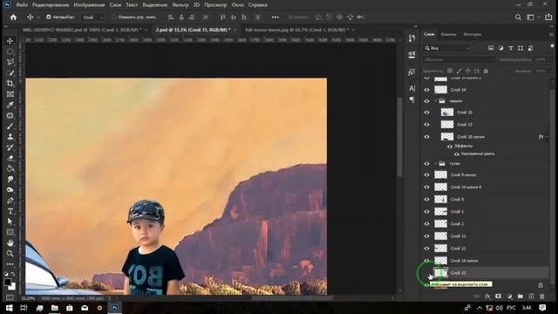Switch to the Каналы tab
The width and height of the screenshot is (558, 314).
[x=448, y=34]
